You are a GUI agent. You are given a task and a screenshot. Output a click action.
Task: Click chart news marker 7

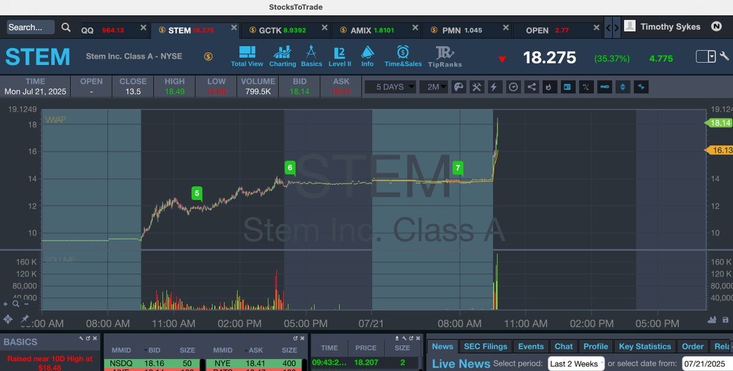[458, 168]
